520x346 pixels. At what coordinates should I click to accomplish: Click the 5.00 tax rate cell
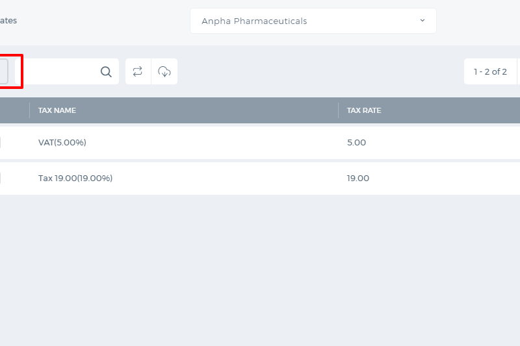(x=356, y=142)
